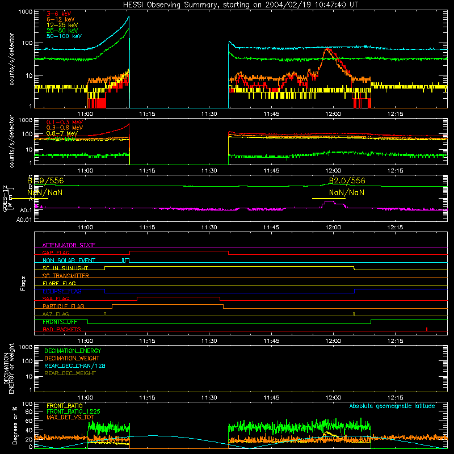The width and height of the screenshot is (454, 454).
Task: Click the 11:45 tick label under top keV panel
Action: 271,114
